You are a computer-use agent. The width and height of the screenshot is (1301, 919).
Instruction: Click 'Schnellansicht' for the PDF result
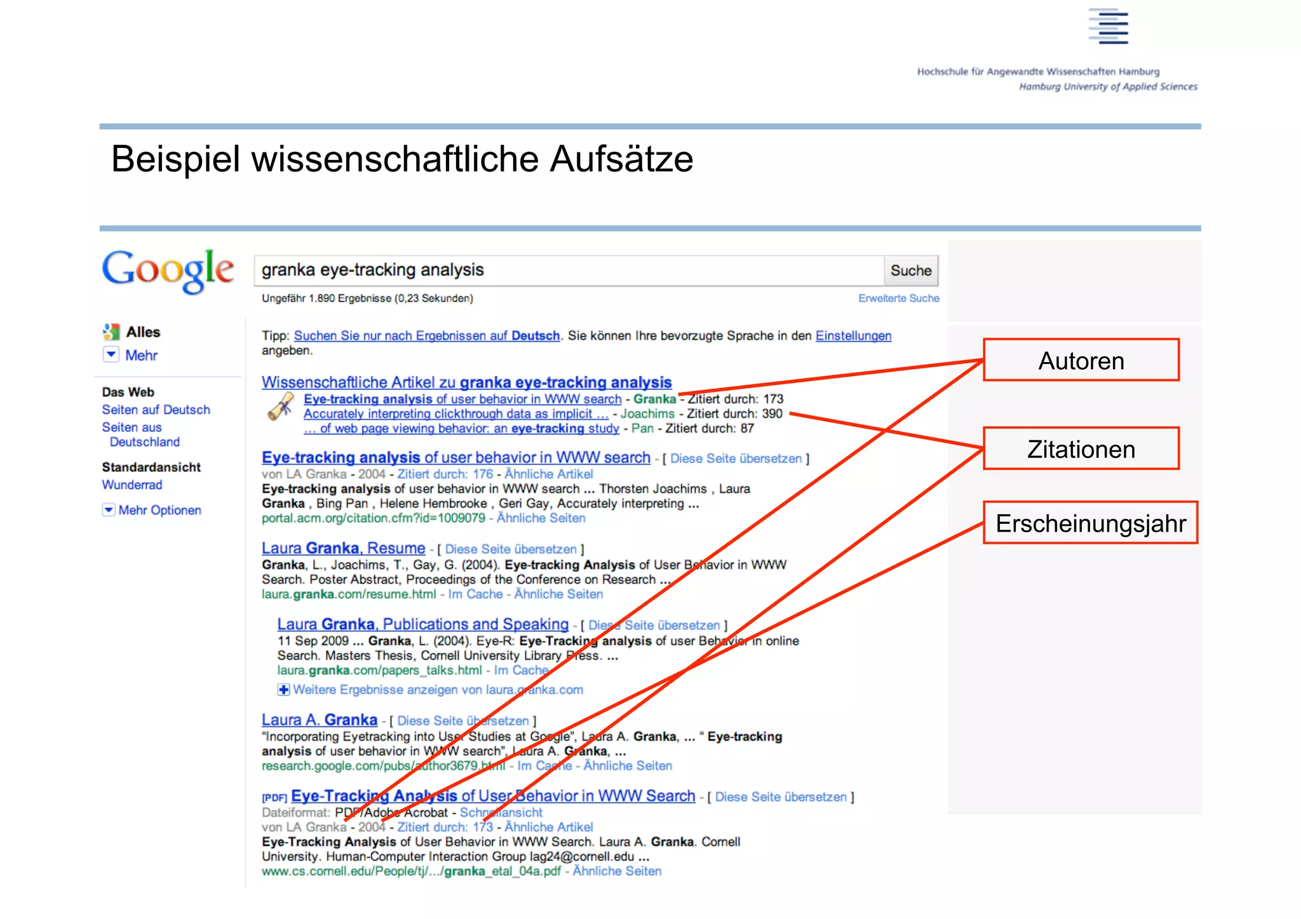coord(501,812)
